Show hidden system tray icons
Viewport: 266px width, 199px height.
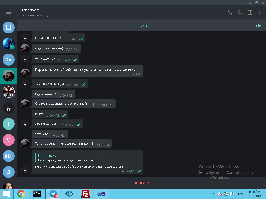coord(214,194)
